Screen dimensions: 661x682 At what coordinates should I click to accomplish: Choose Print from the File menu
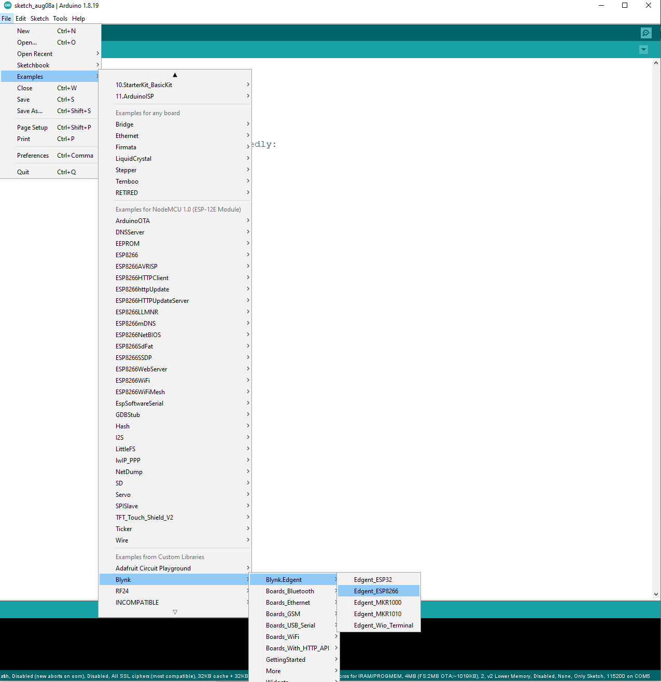coord(50,139)
